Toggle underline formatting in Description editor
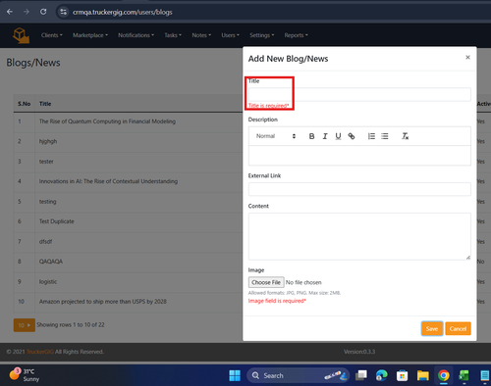491x386 pixels. (338, 136)
